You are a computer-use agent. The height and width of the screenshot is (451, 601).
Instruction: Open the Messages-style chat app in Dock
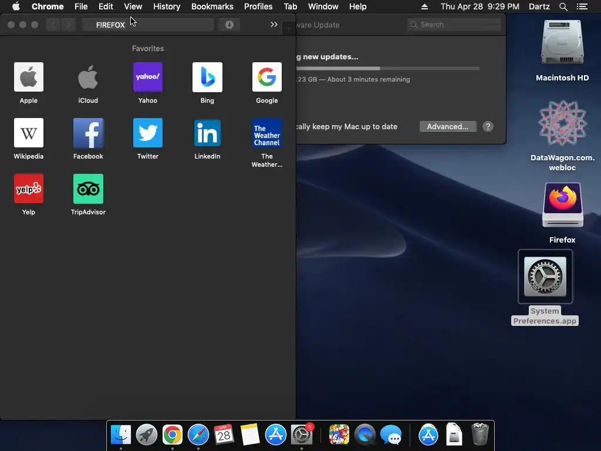coord(390,435)
